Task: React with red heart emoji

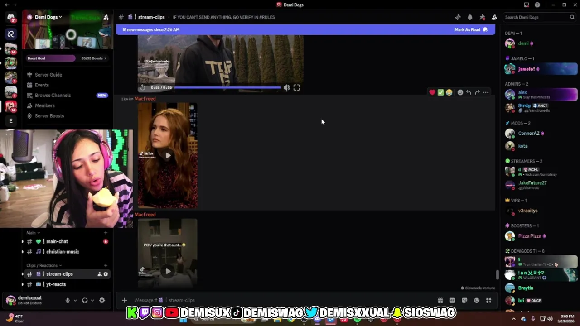Action: (432, 92)
